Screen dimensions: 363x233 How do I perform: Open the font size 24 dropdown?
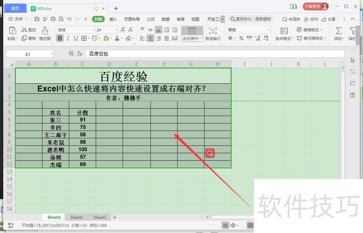[116, 30]
